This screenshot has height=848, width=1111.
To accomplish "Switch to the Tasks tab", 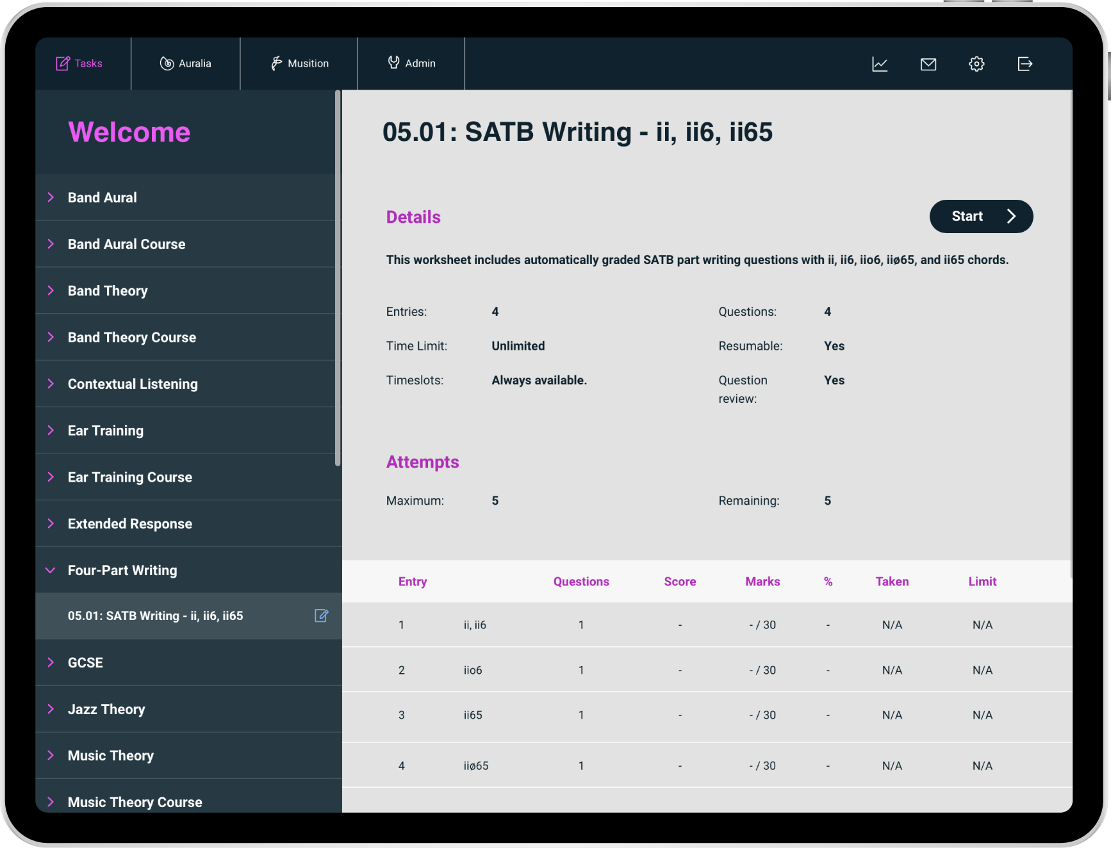I will coord(80,63).
